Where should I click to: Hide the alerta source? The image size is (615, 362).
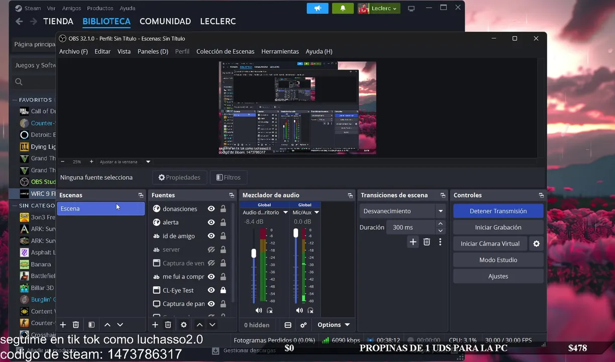click(x=212, y=222)
